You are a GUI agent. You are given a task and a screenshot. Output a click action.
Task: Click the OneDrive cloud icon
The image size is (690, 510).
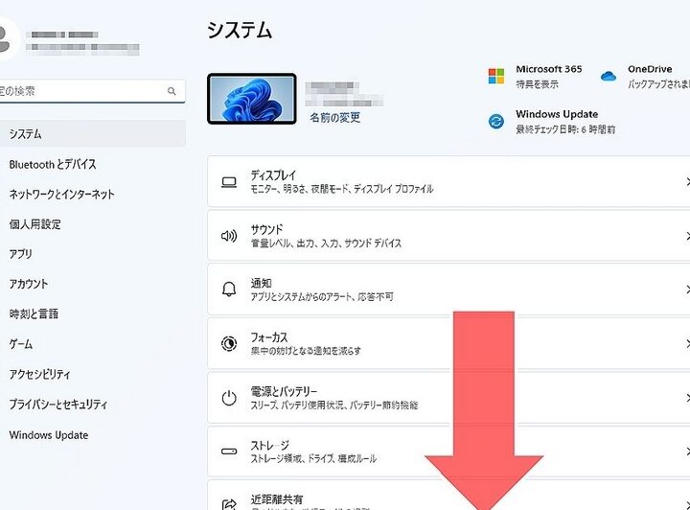click(608, 76)
